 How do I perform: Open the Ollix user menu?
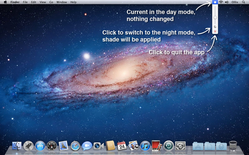pyautogui.click(x=235, y=2)
